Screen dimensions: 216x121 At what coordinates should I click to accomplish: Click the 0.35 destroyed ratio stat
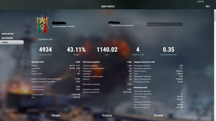(x=168, y=50)
